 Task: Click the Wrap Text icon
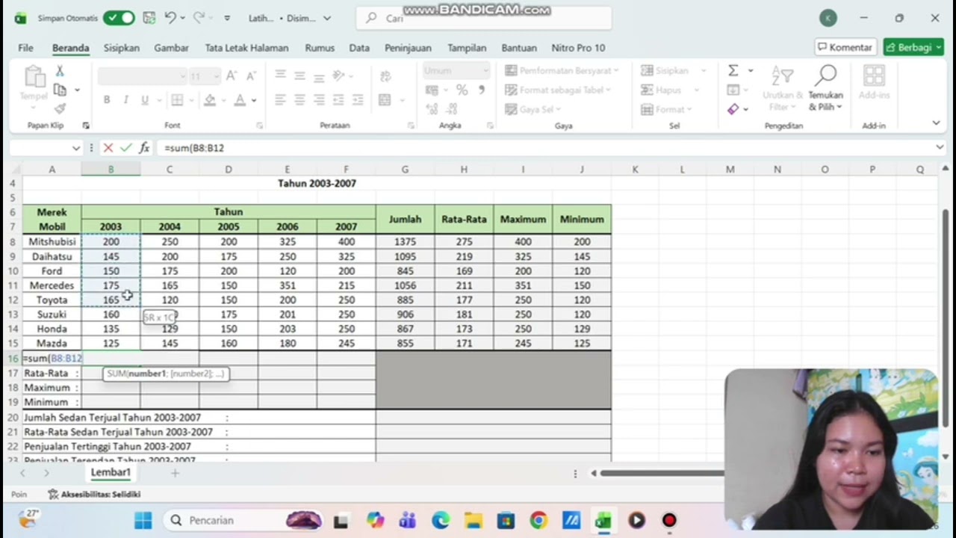tap(385, 76)
